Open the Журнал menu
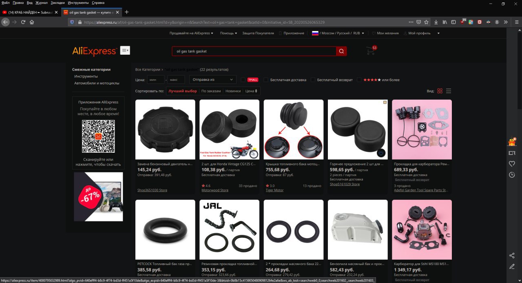The height and width of the screenshot is (283, 522). pos(42,3)
